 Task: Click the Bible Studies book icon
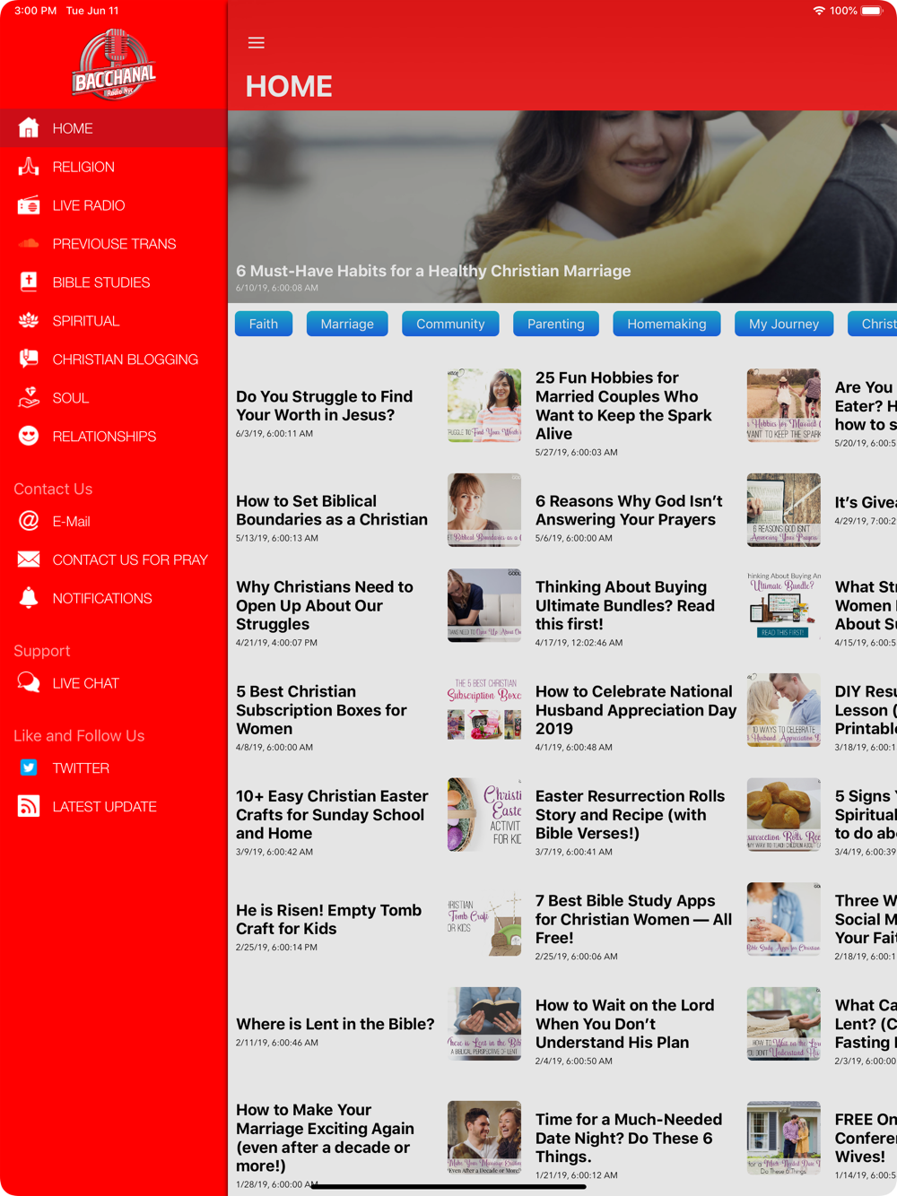click(29, 282)
